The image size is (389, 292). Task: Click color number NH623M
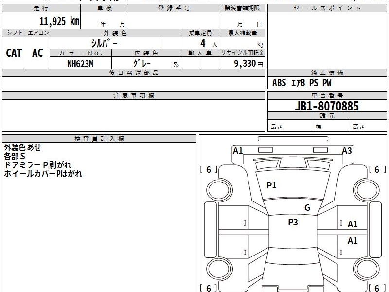click(80, 64)
